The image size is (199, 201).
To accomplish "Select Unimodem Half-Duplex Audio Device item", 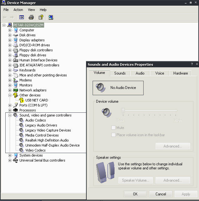I will coord(52,145).
